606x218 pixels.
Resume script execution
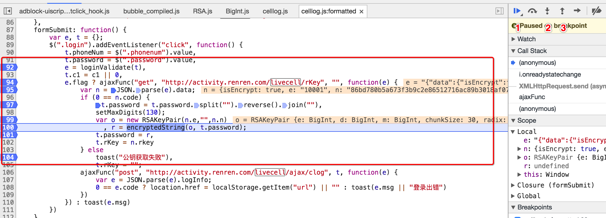[x=517, y=11]
